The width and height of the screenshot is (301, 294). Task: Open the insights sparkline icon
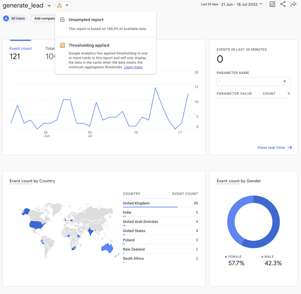(x=293, y=4)
